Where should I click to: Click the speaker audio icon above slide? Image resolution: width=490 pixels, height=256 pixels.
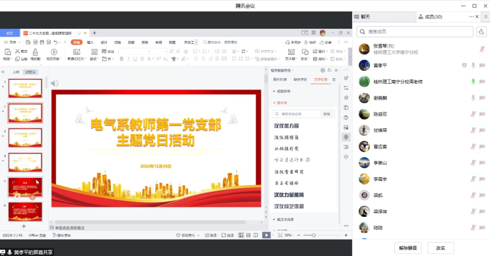pos(55,83)
